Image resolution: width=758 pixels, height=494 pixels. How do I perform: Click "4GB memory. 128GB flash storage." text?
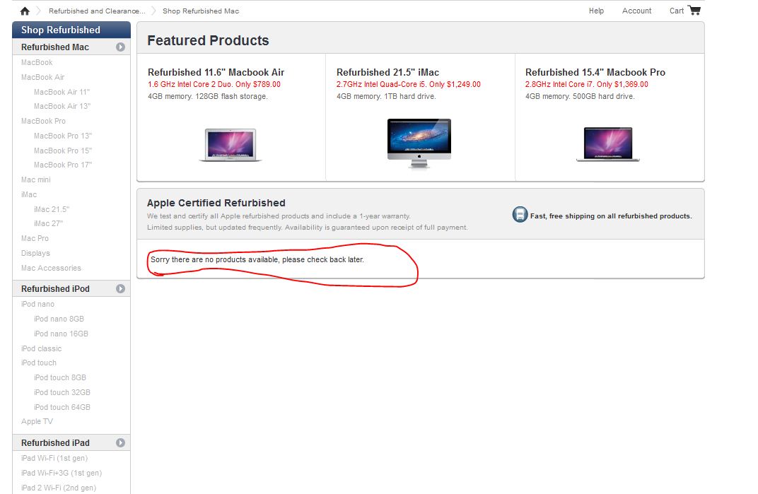pos(208,96)
